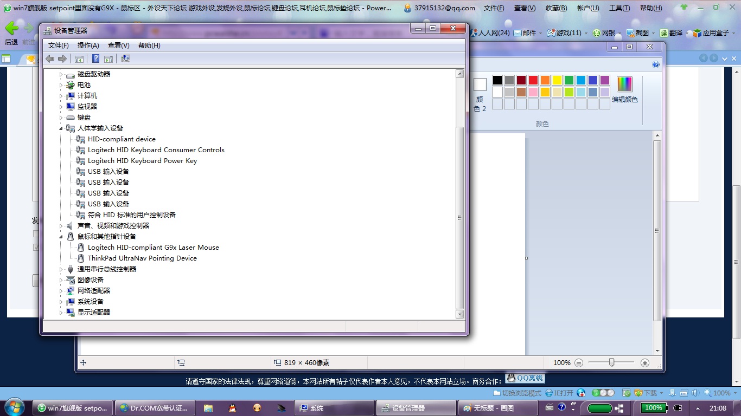This screenshot has width=741, height=416.
Task: Scan for hardware changes icon
Action: click(125, 58)
